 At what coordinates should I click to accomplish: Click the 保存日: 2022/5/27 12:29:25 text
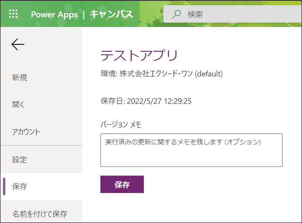[146, 101]
